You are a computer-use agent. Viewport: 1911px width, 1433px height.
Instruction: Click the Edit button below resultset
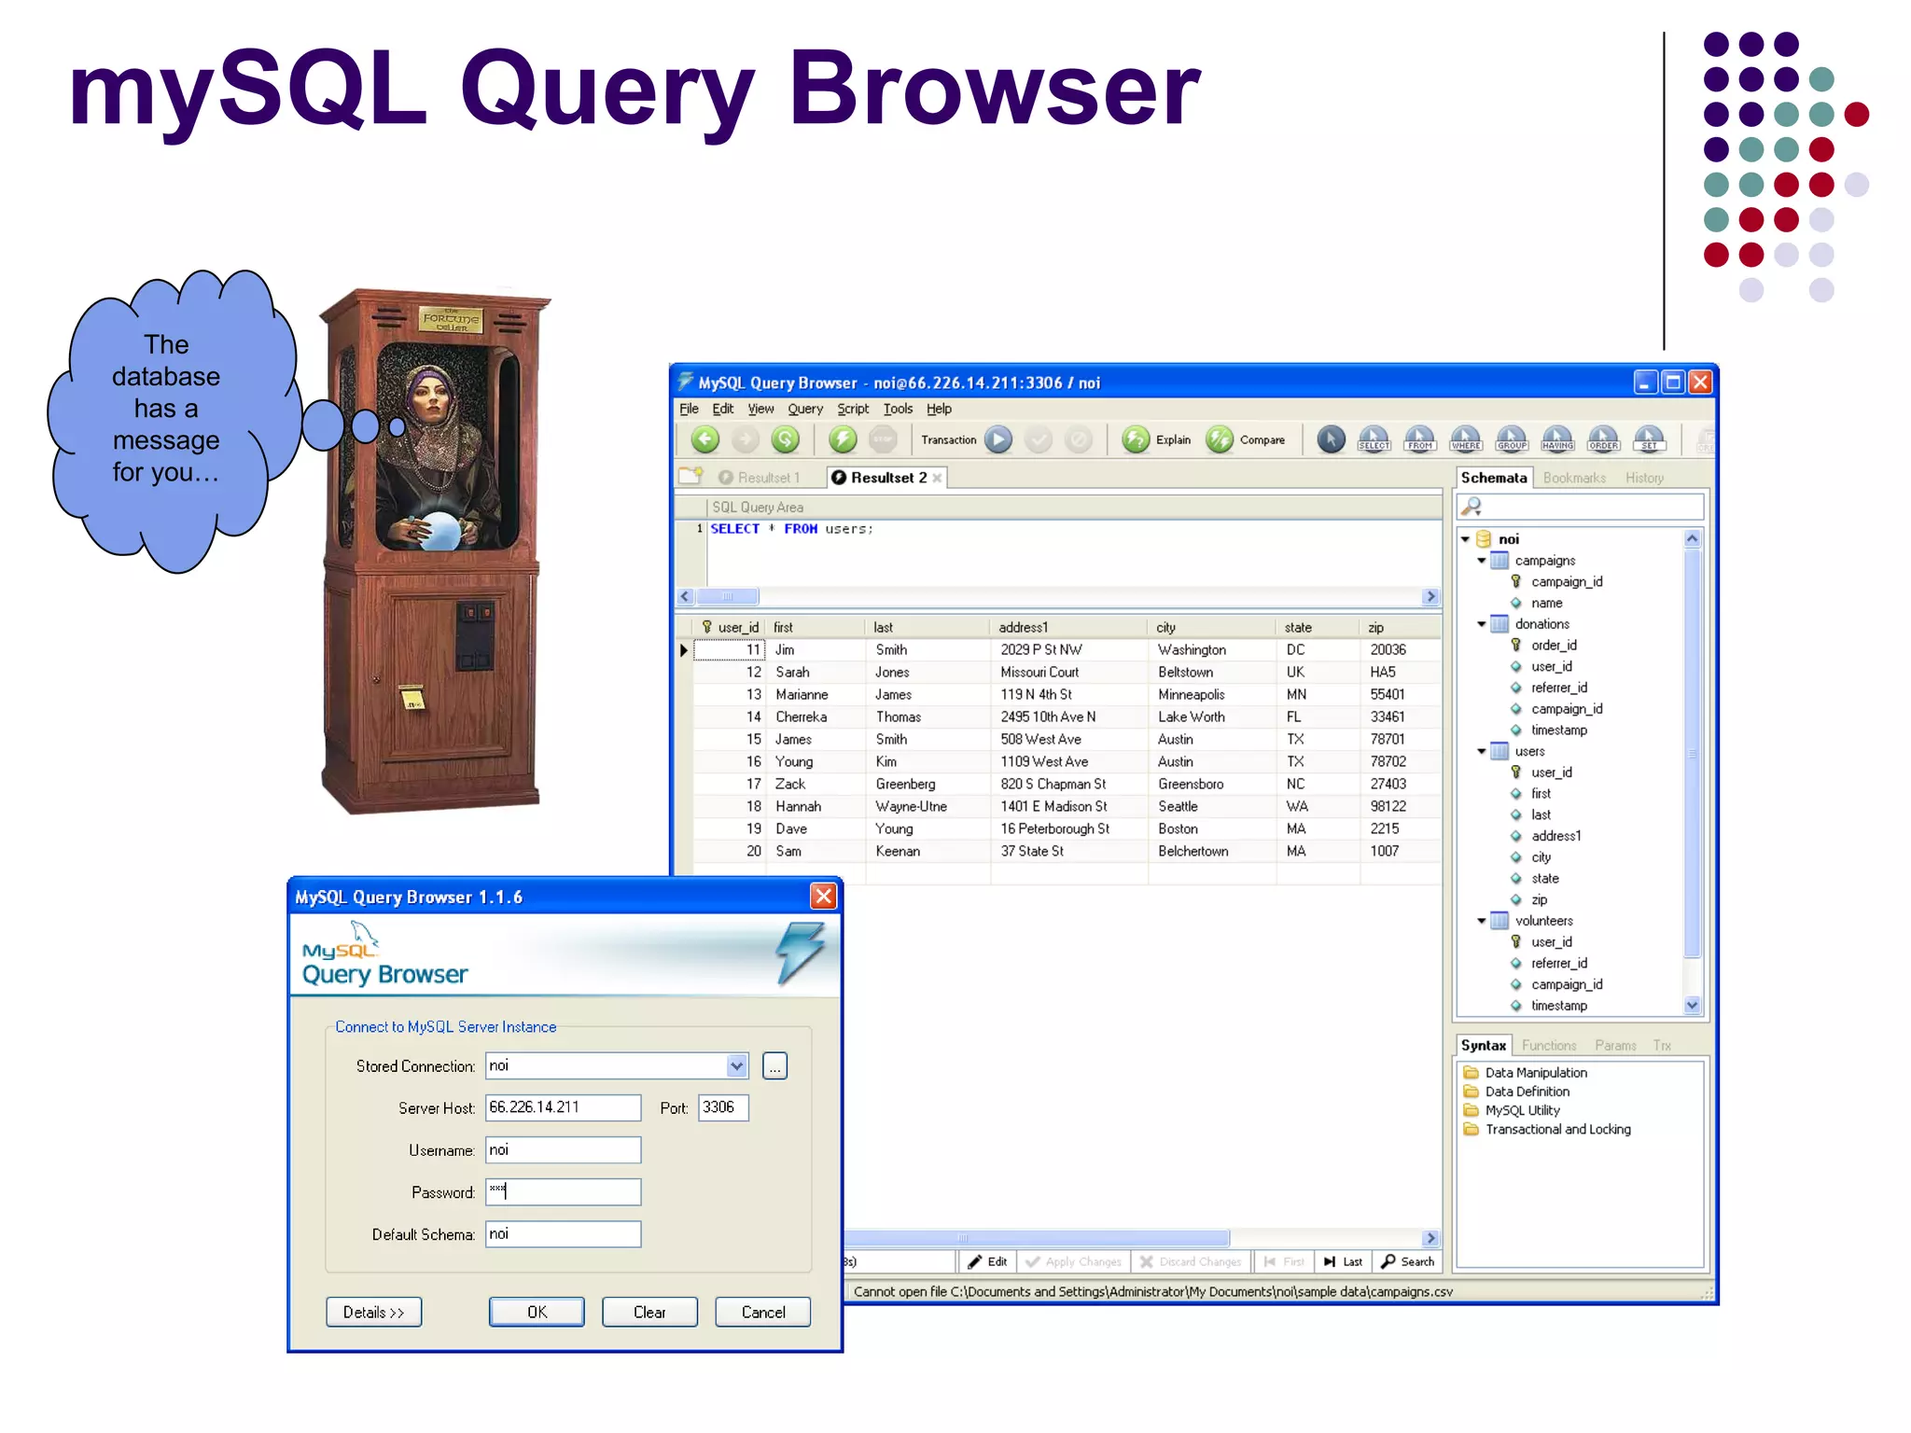pos(987,1261)
